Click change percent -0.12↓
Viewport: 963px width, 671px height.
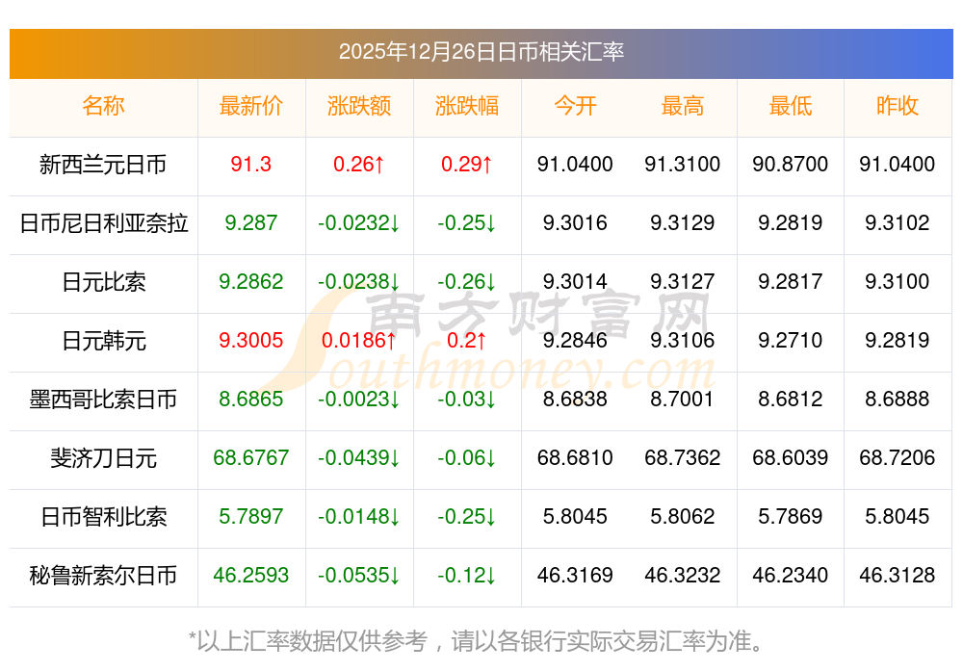click(x=467, y=576)
